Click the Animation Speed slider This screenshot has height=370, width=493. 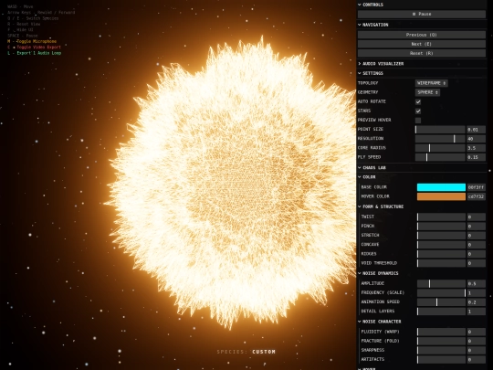click(441, 302)
